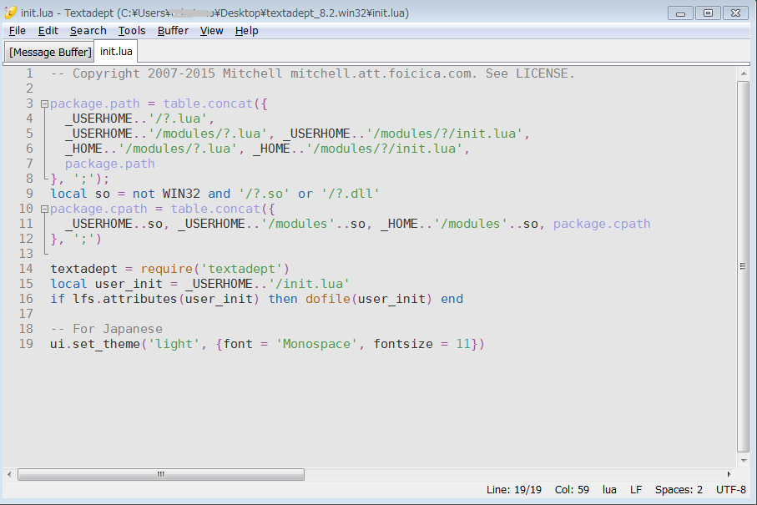Click the 'Monospace' string on line 19

316,344
